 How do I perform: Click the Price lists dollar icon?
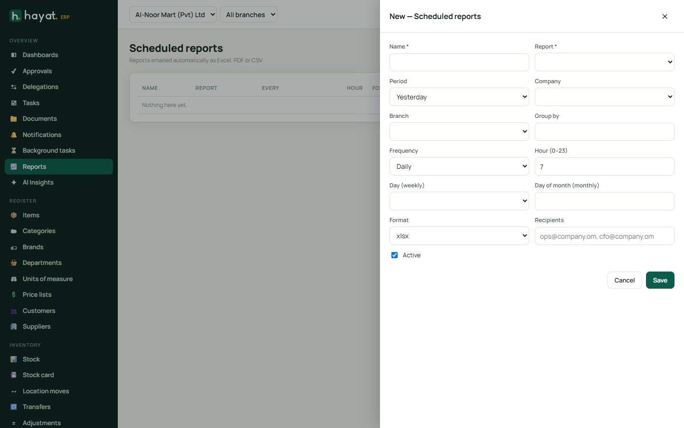(x=14, y=295)
